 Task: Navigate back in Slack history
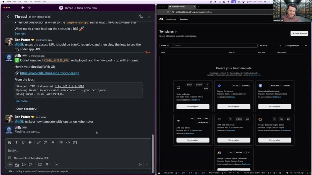pyautogui.click(x=23, y=8)
